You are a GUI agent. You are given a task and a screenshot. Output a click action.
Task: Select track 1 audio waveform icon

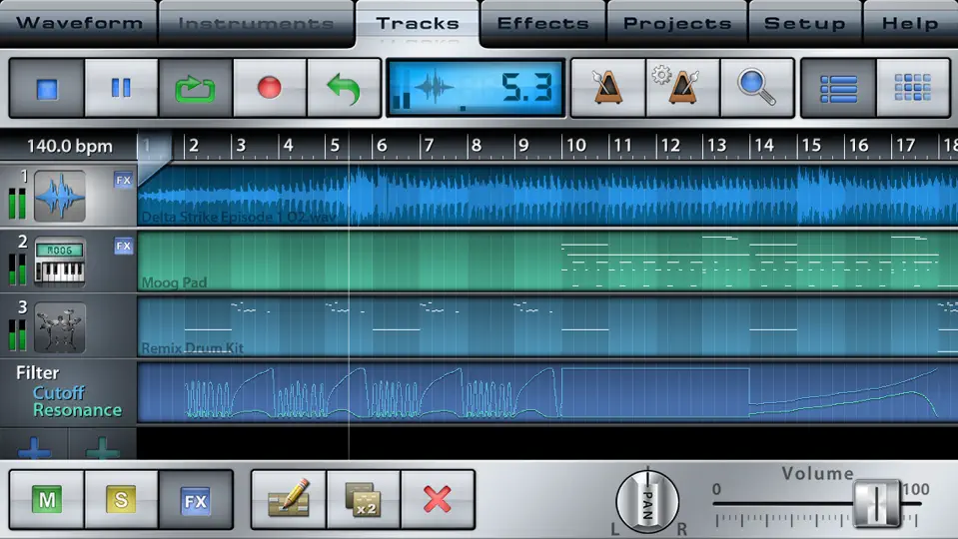(x=59, y=196)
